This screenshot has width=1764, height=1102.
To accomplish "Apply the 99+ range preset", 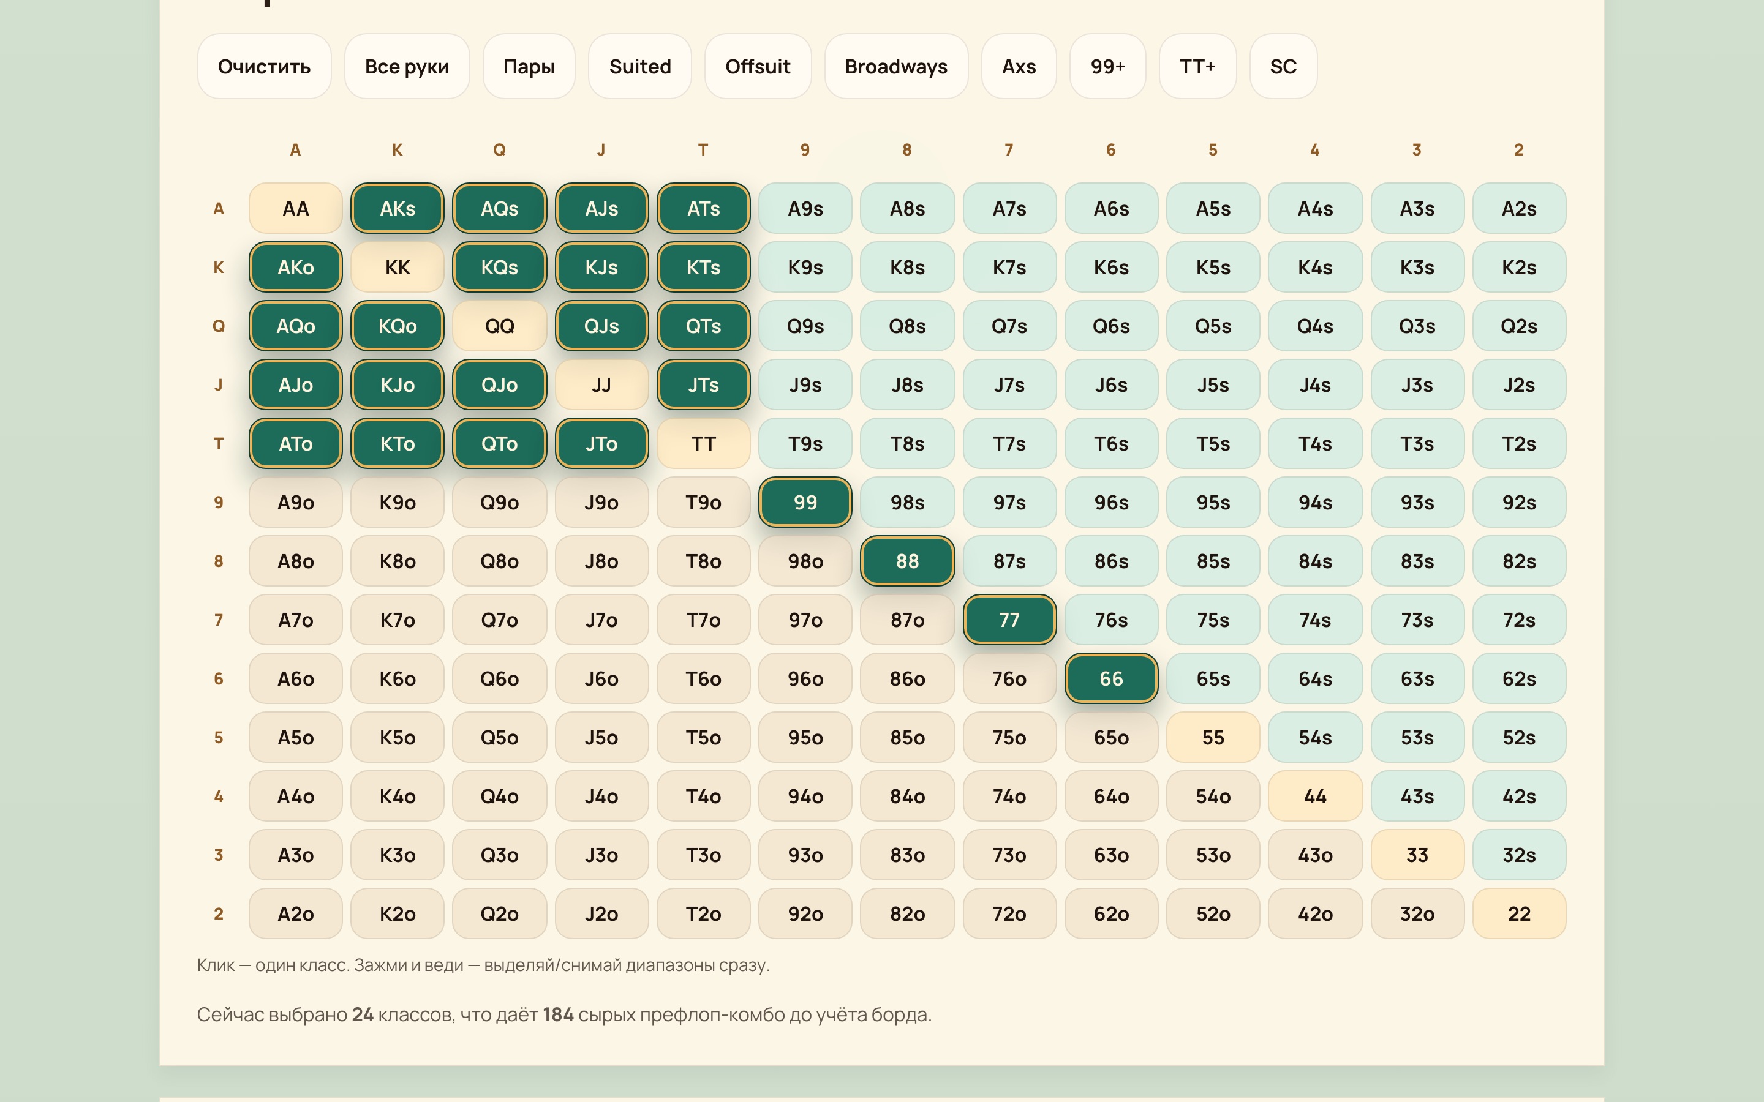I will click(x=1107, y=66).
